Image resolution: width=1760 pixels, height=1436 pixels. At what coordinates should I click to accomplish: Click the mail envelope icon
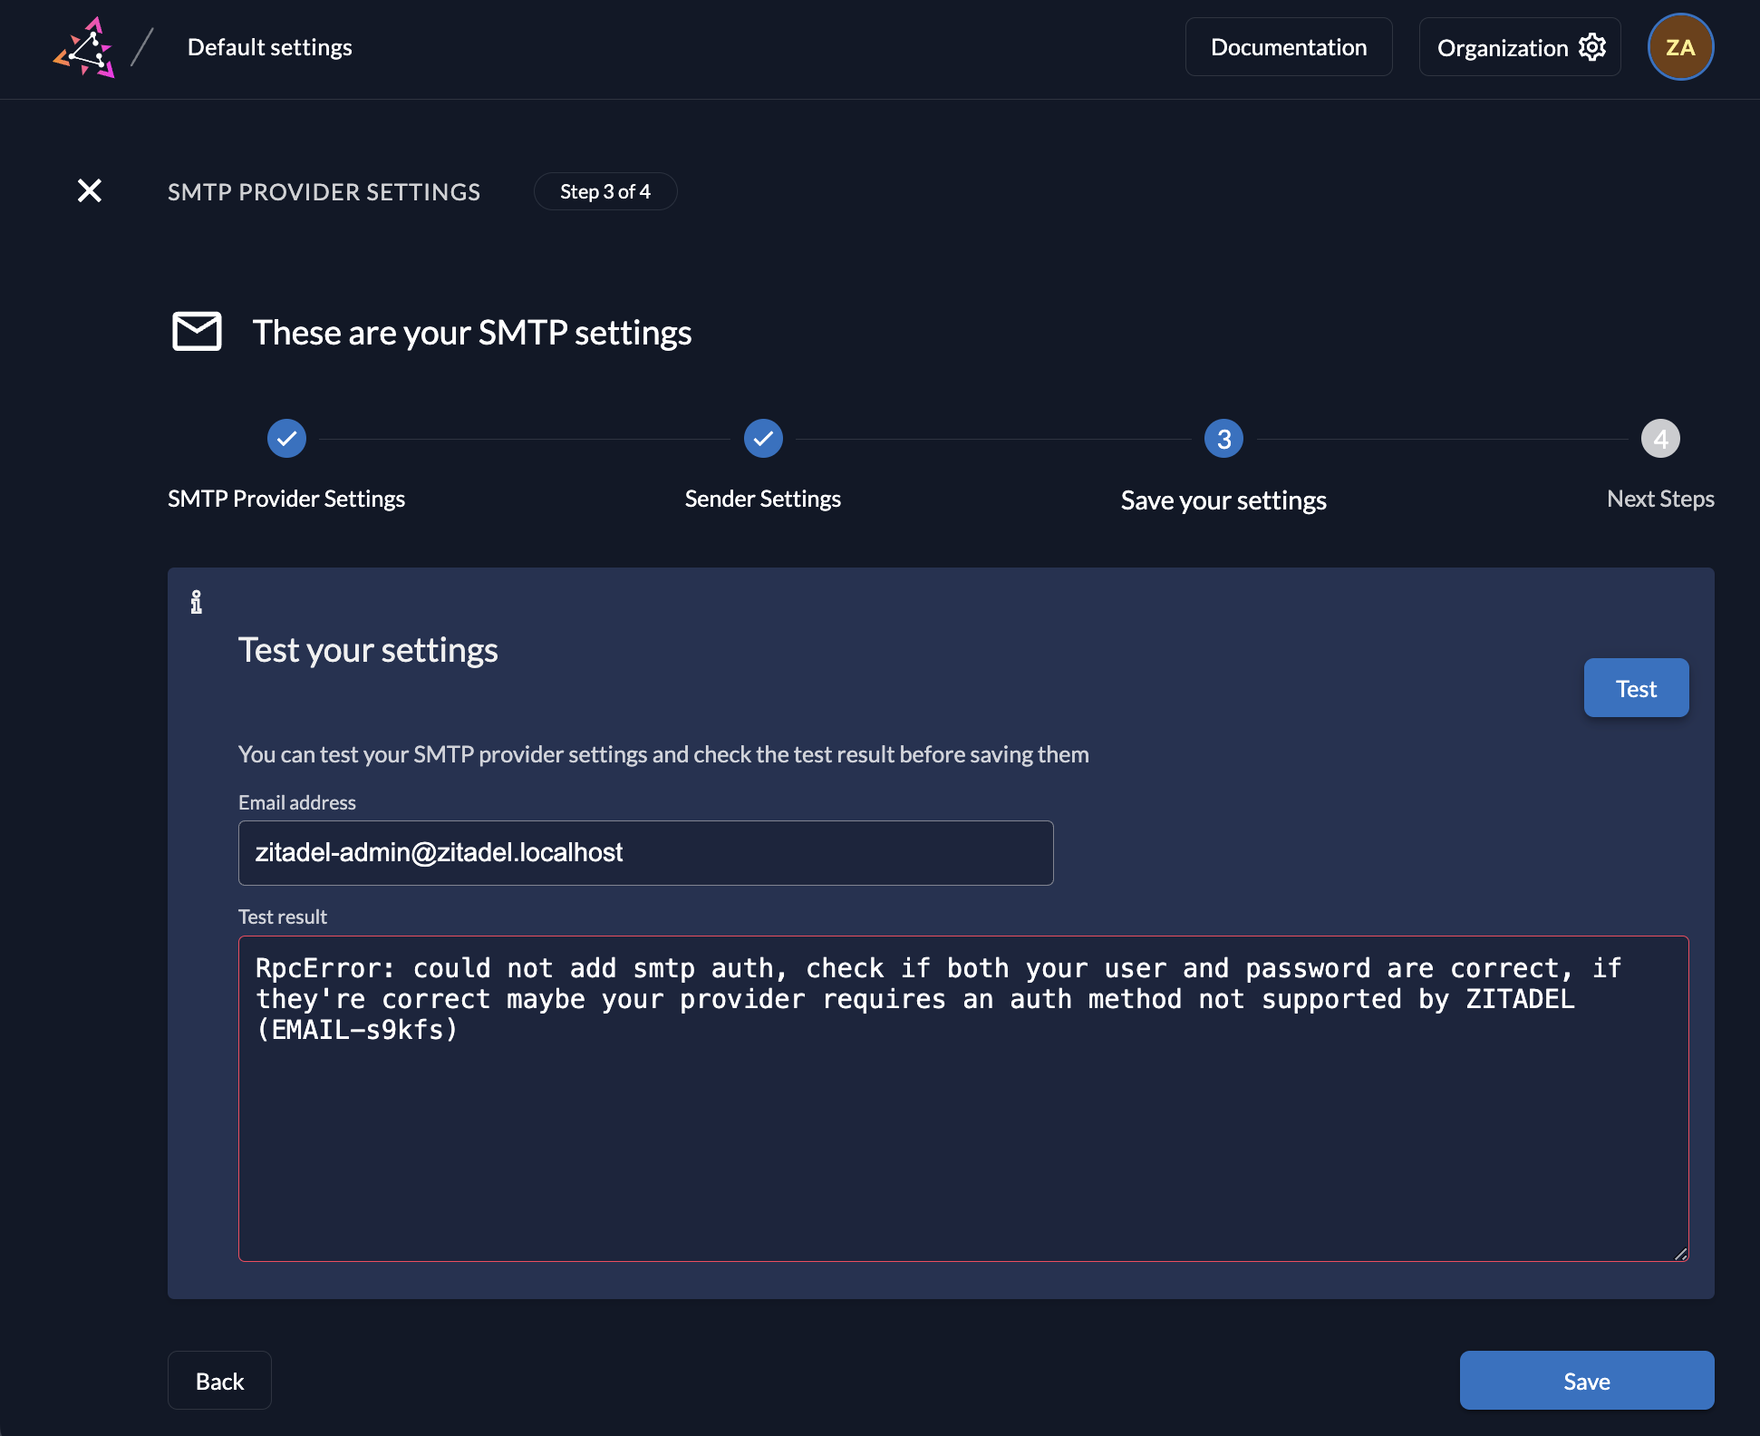[x=198, y=329]
